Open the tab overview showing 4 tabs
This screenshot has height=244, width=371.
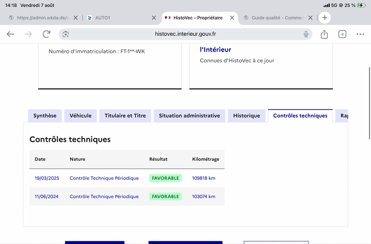pos(342,34)
